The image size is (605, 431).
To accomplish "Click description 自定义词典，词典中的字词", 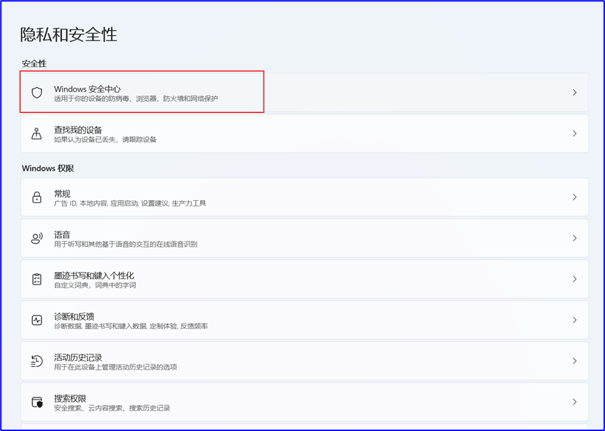I will pyautogui.click(x=95, y=285).
